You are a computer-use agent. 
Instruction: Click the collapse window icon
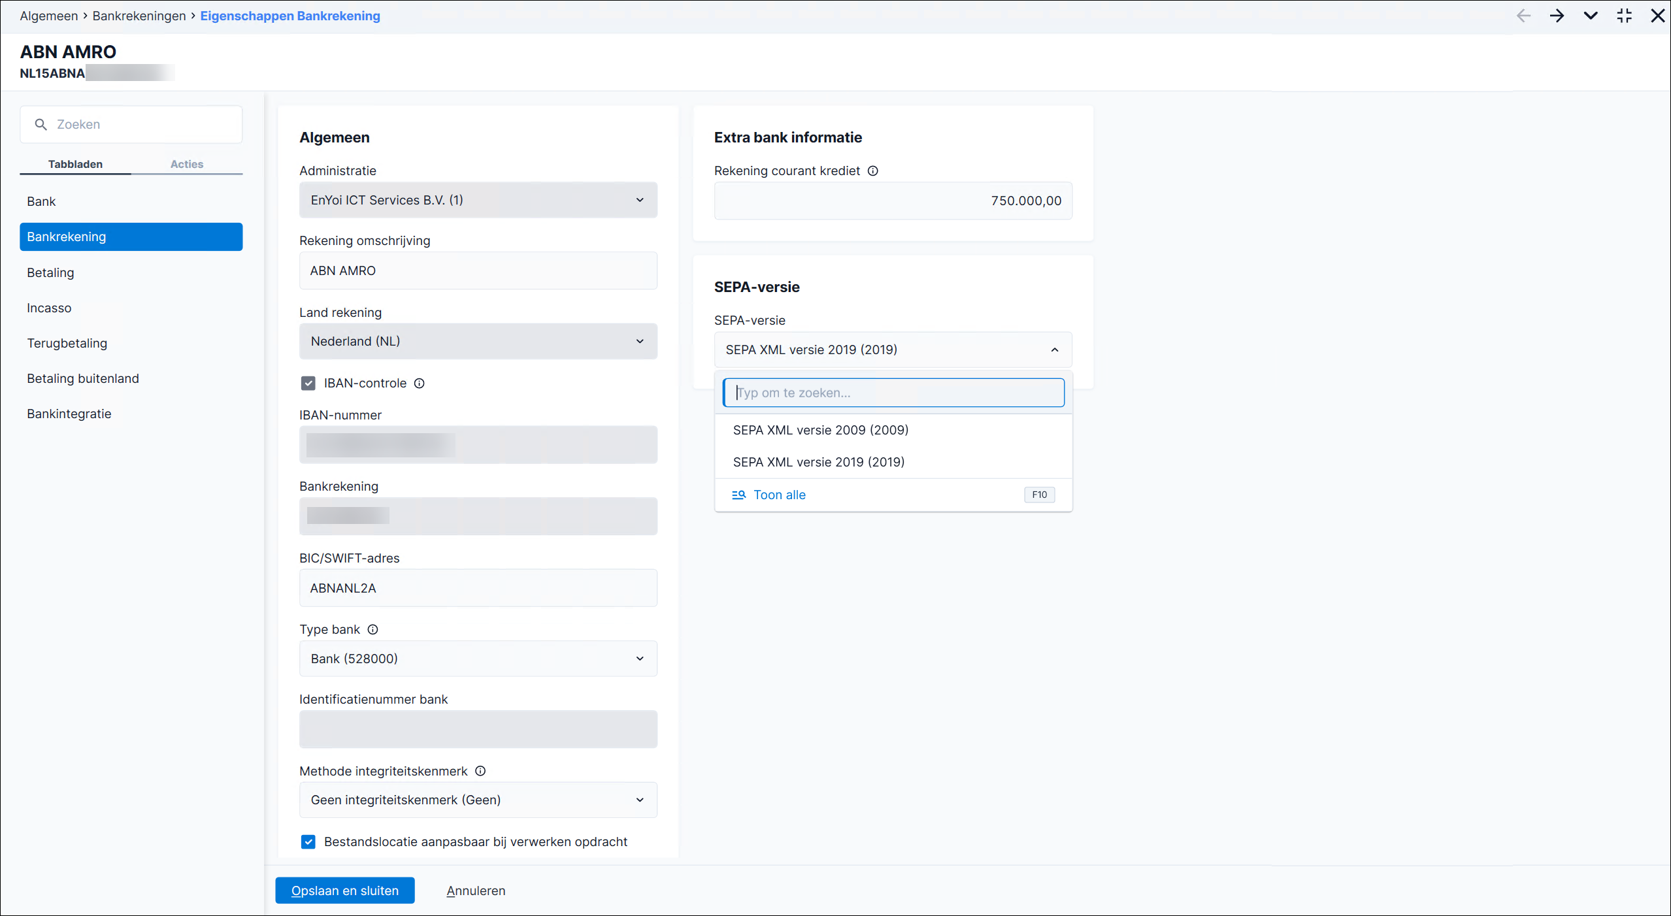pos(1625,16)
